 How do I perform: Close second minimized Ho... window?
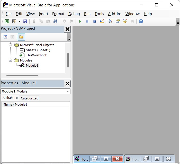[x=168, y=159]
